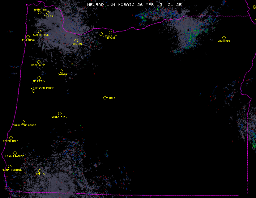Select the Green Mtn. station marker

pyautogui.click(x=60, y=114)
